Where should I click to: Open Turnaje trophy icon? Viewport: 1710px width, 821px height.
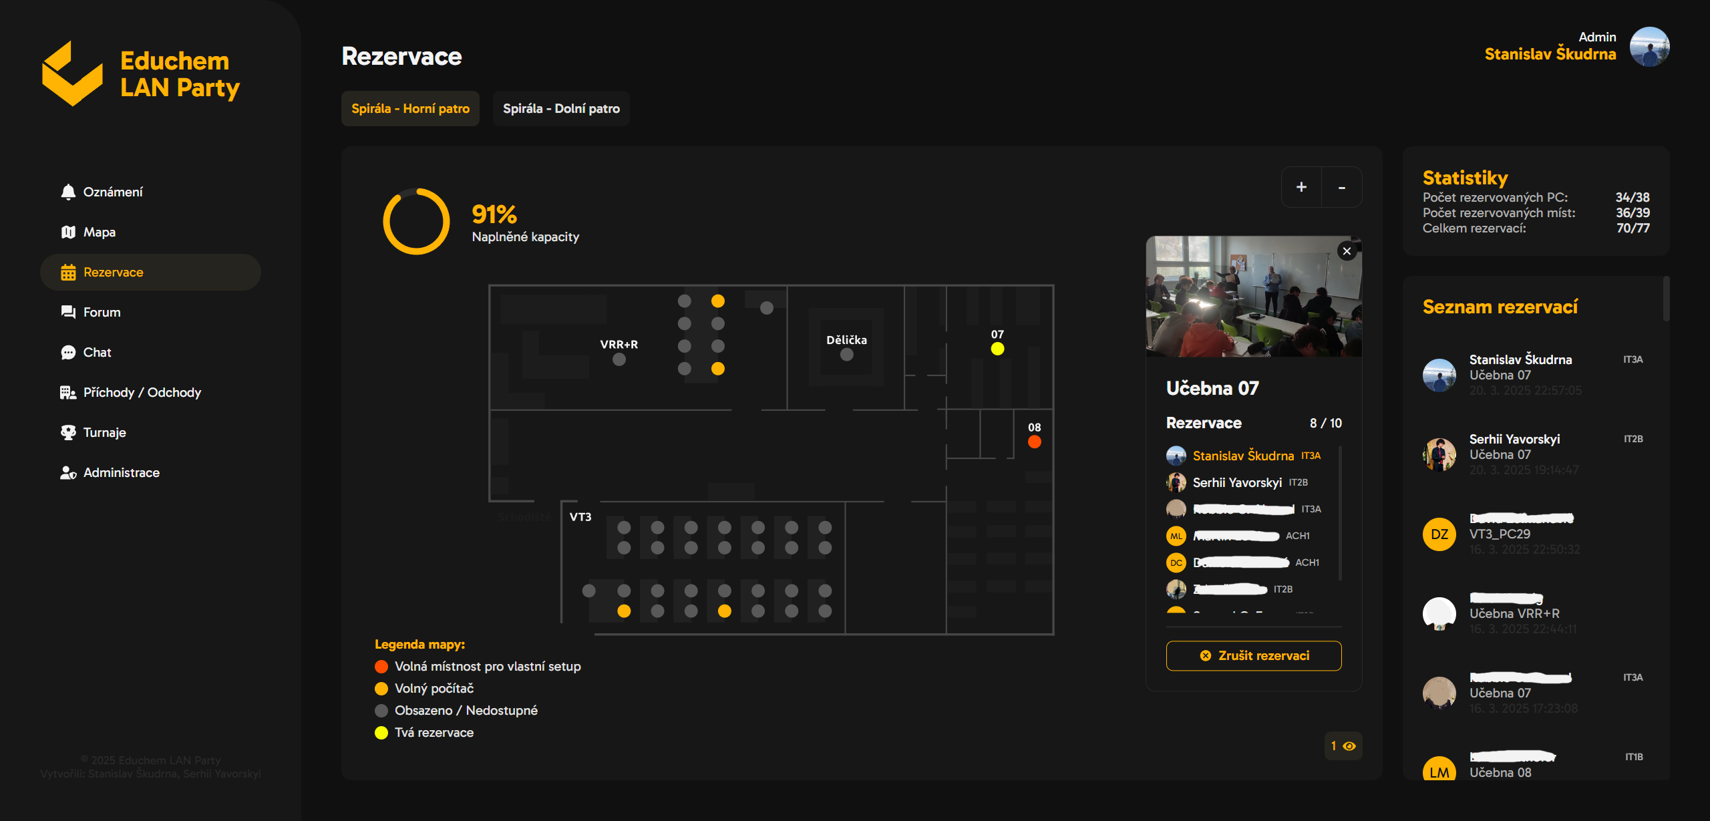point(68,433)
